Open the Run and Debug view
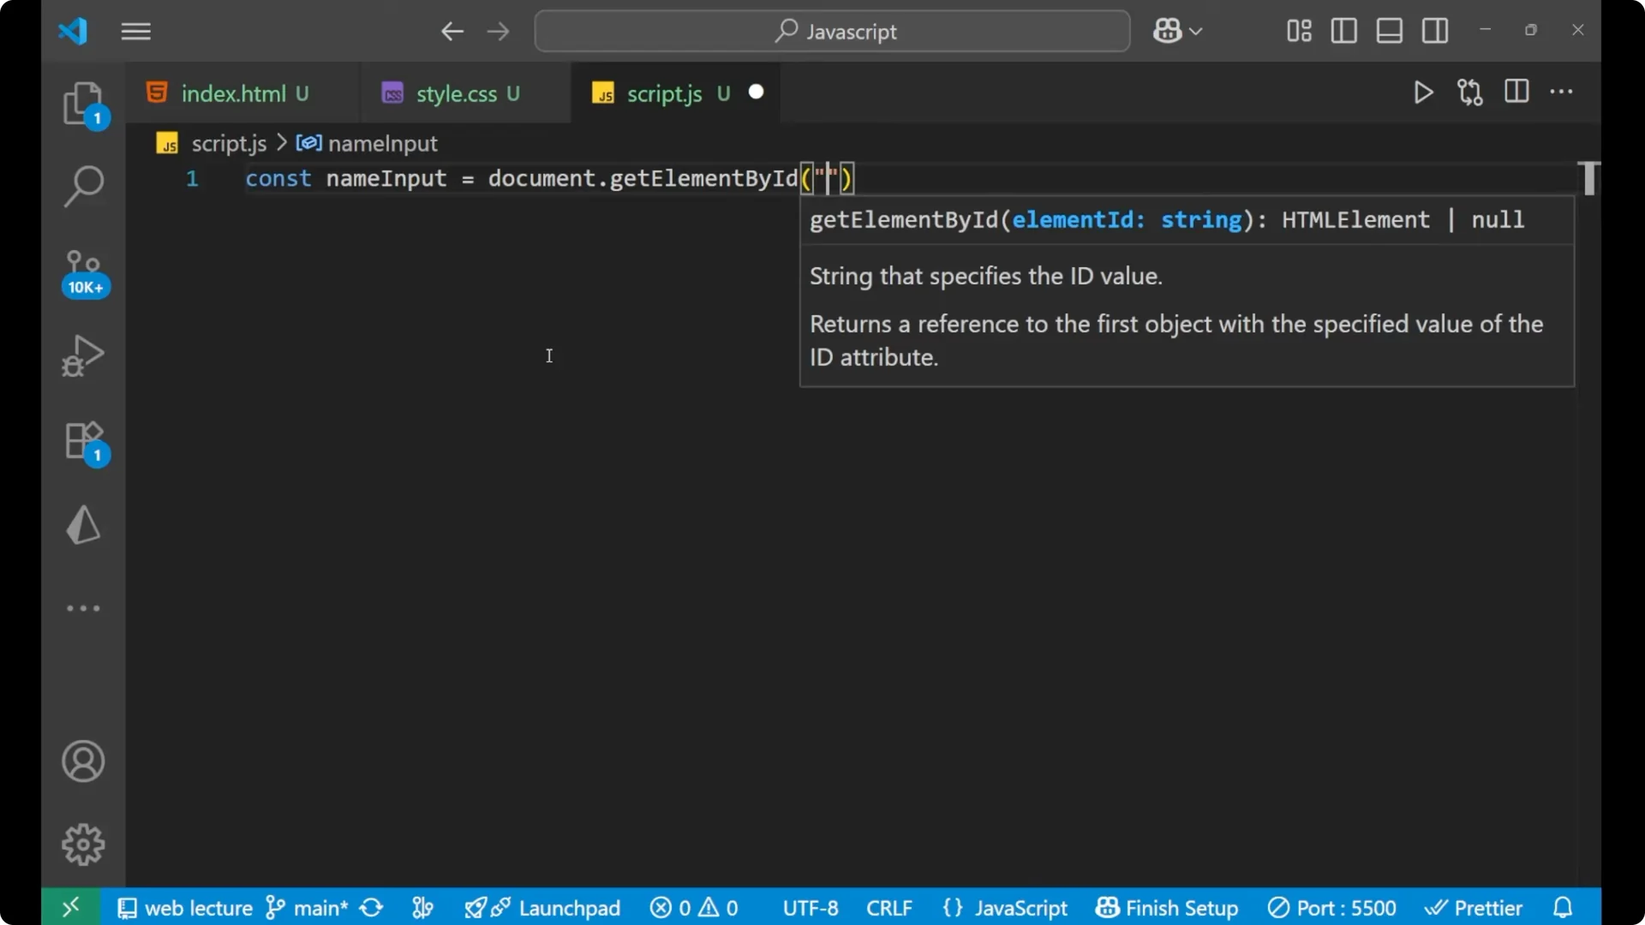1645x925 pixels. click(x=83, y=355)
